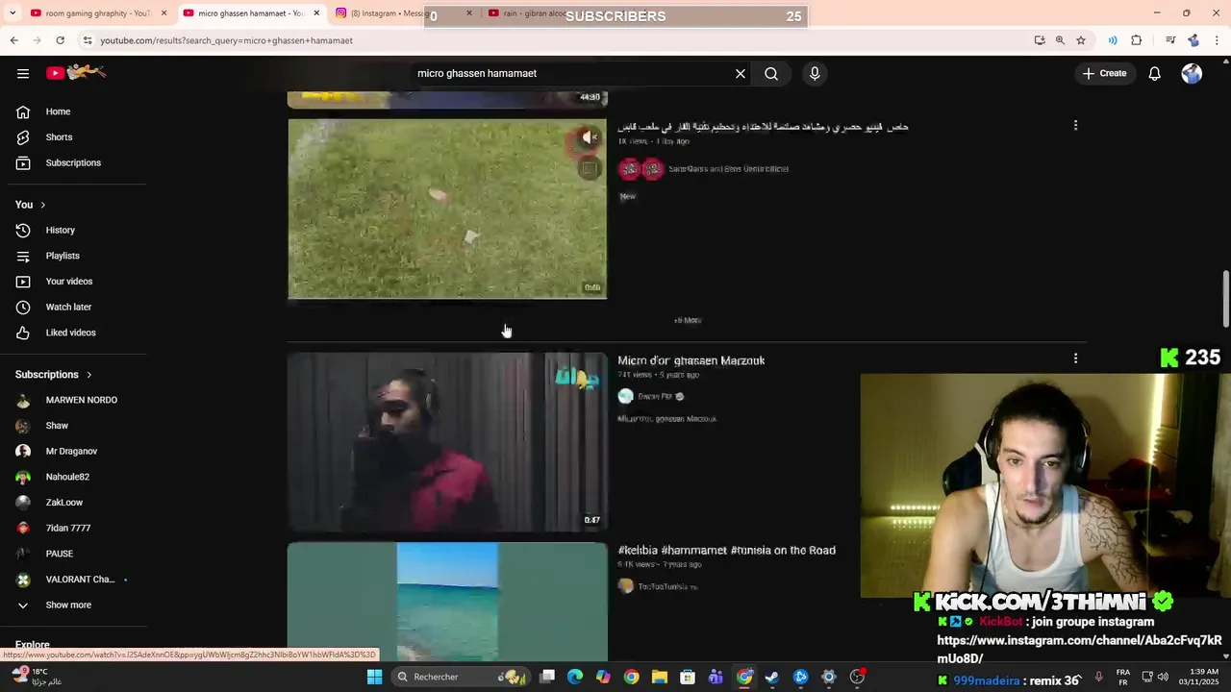Expand the You section
The height and width of the screenshot is (692, 1231).
click(x=31, y=205)
